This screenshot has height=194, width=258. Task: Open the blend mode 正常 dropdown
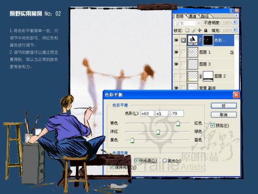coord(187,23)
